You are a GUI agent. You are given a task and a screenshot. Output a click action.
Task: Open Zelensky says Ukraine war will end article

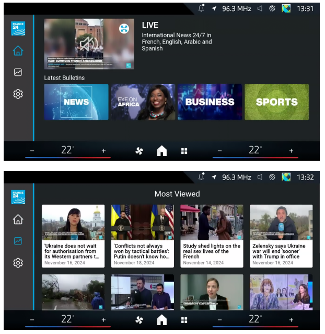[x=281, y=236]
